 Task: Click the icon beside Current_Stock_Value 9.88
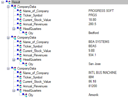(19, 51)
